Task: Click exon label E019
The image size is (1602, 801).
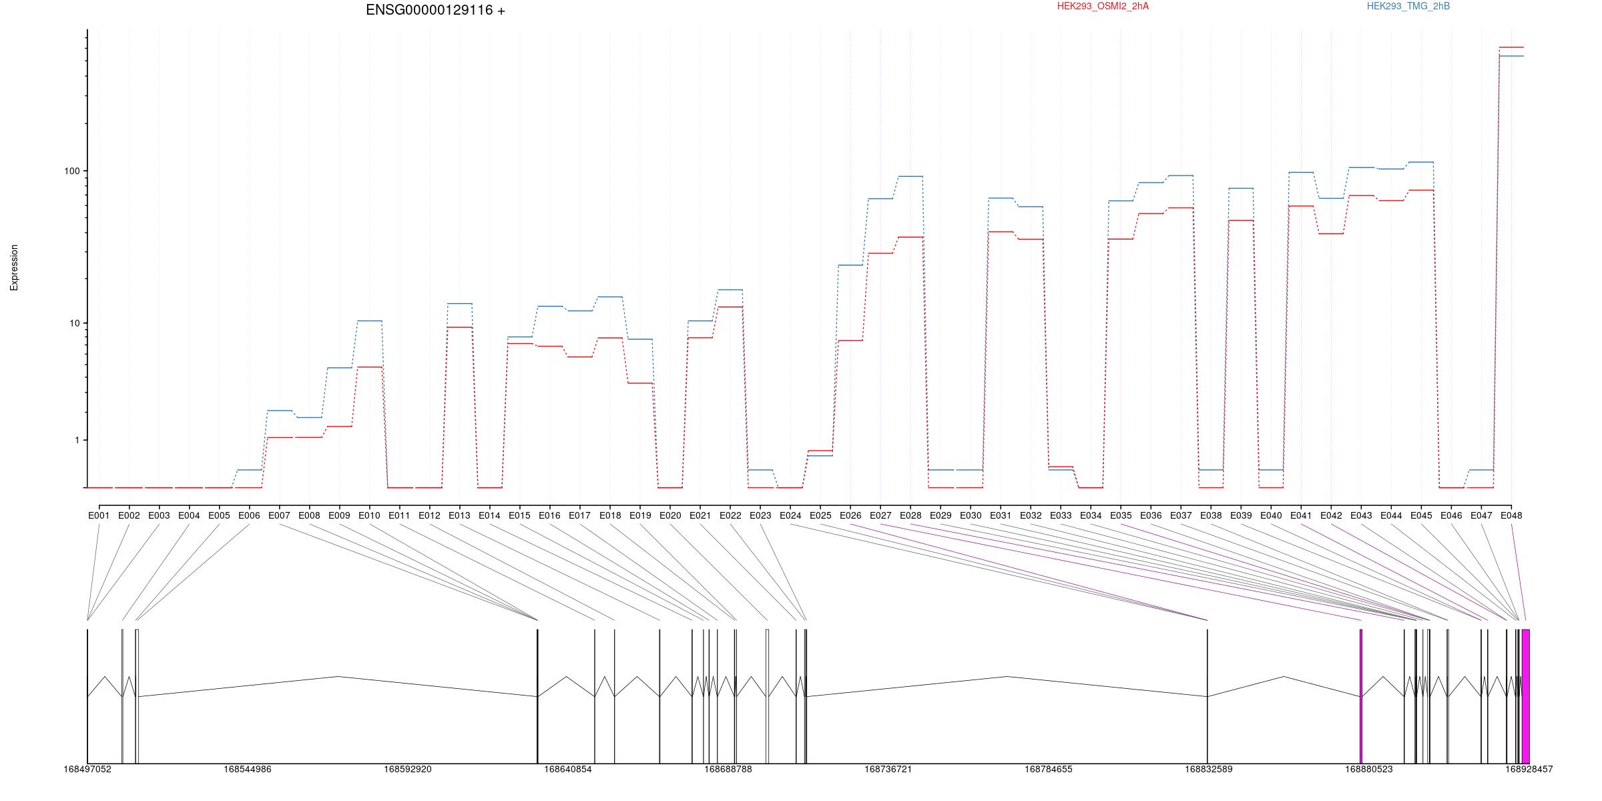Action: coord(640,515)
